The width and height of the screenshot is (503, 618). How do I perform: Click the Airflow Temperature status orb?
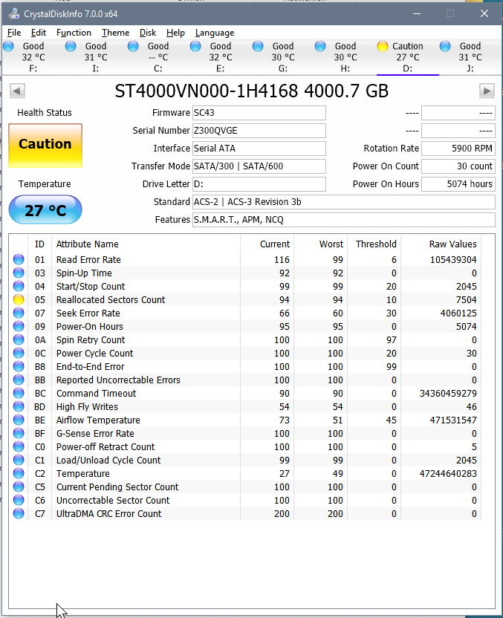(19, 420)
